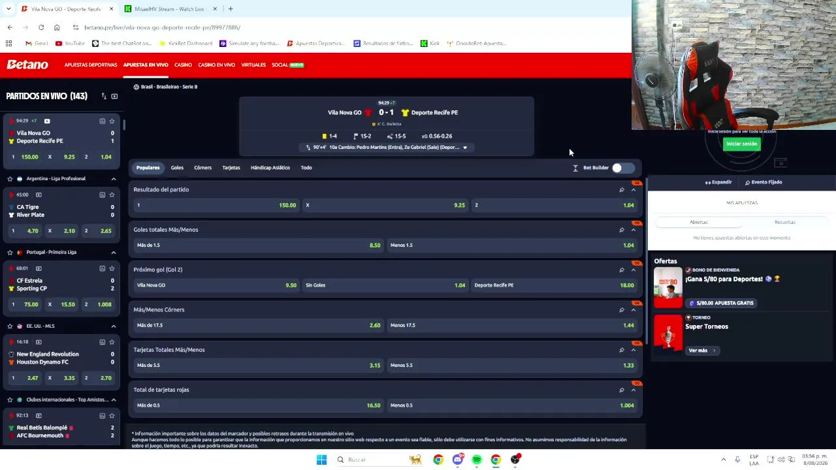Collapse the Goles totales Más/Menos market
The height and width of the screenshot is (470, 836).
[634, 230]
